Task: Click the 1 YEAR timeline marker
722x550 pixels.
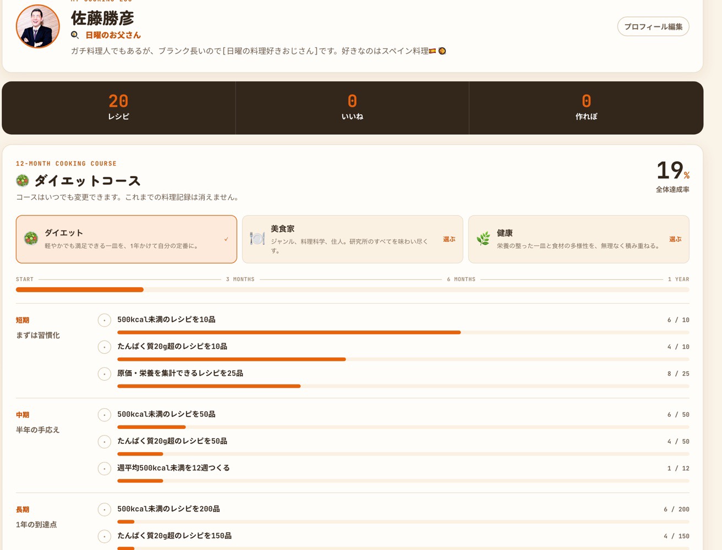Action: coord(679,279)
